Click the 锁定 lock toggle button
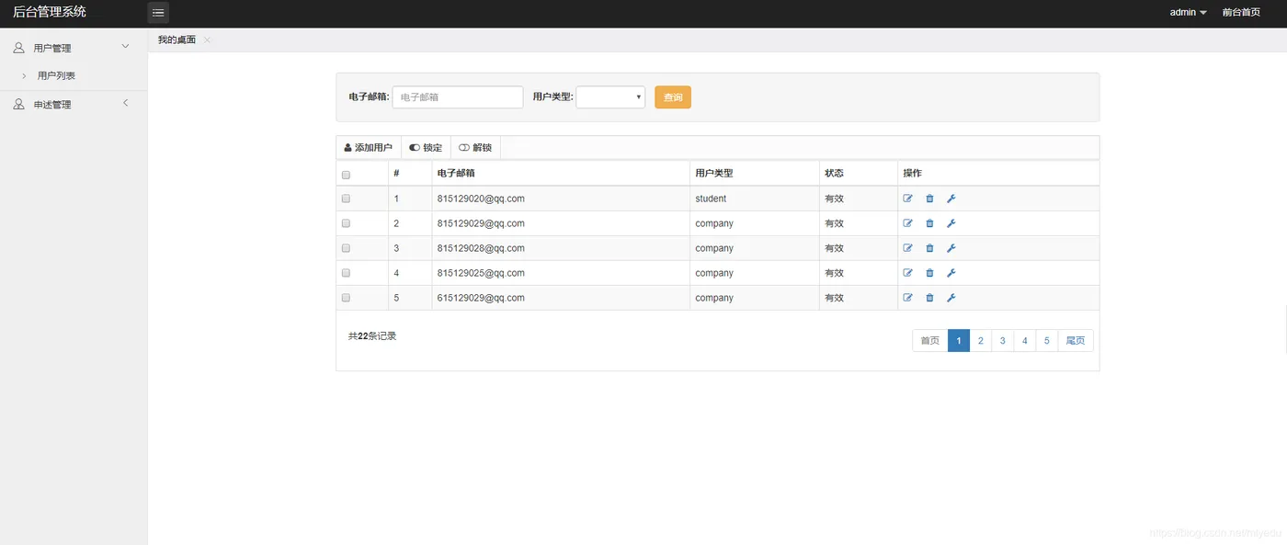 426,148
